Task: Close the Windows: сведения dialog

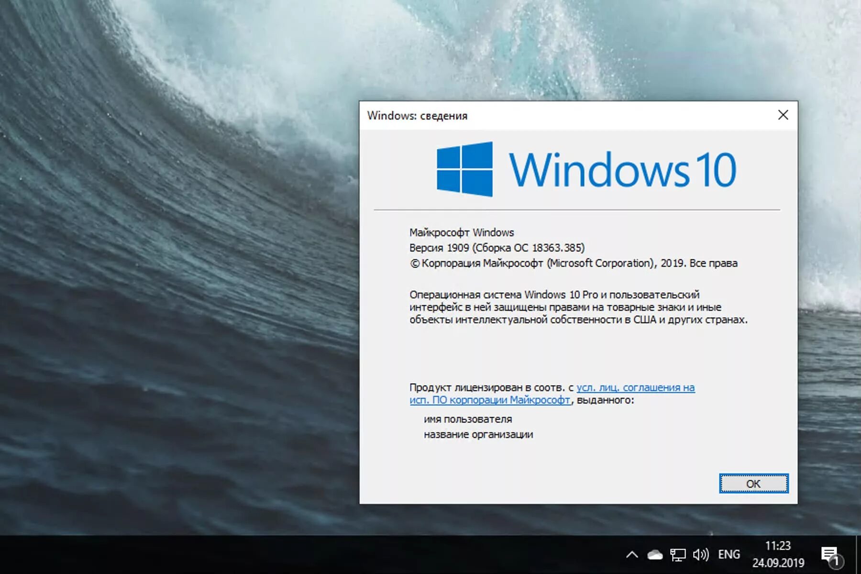Action: click(783, 115)
